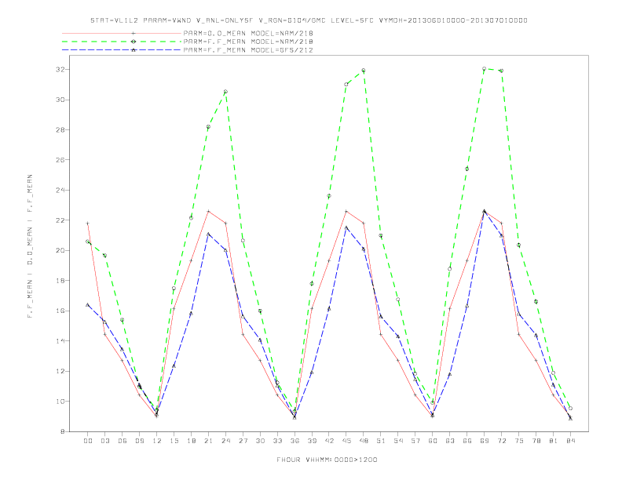Image resolution: width=622 pixels, height=480 pixels.
Task: Click x-axis forecast hour label 60
Action: pos(433,441)
